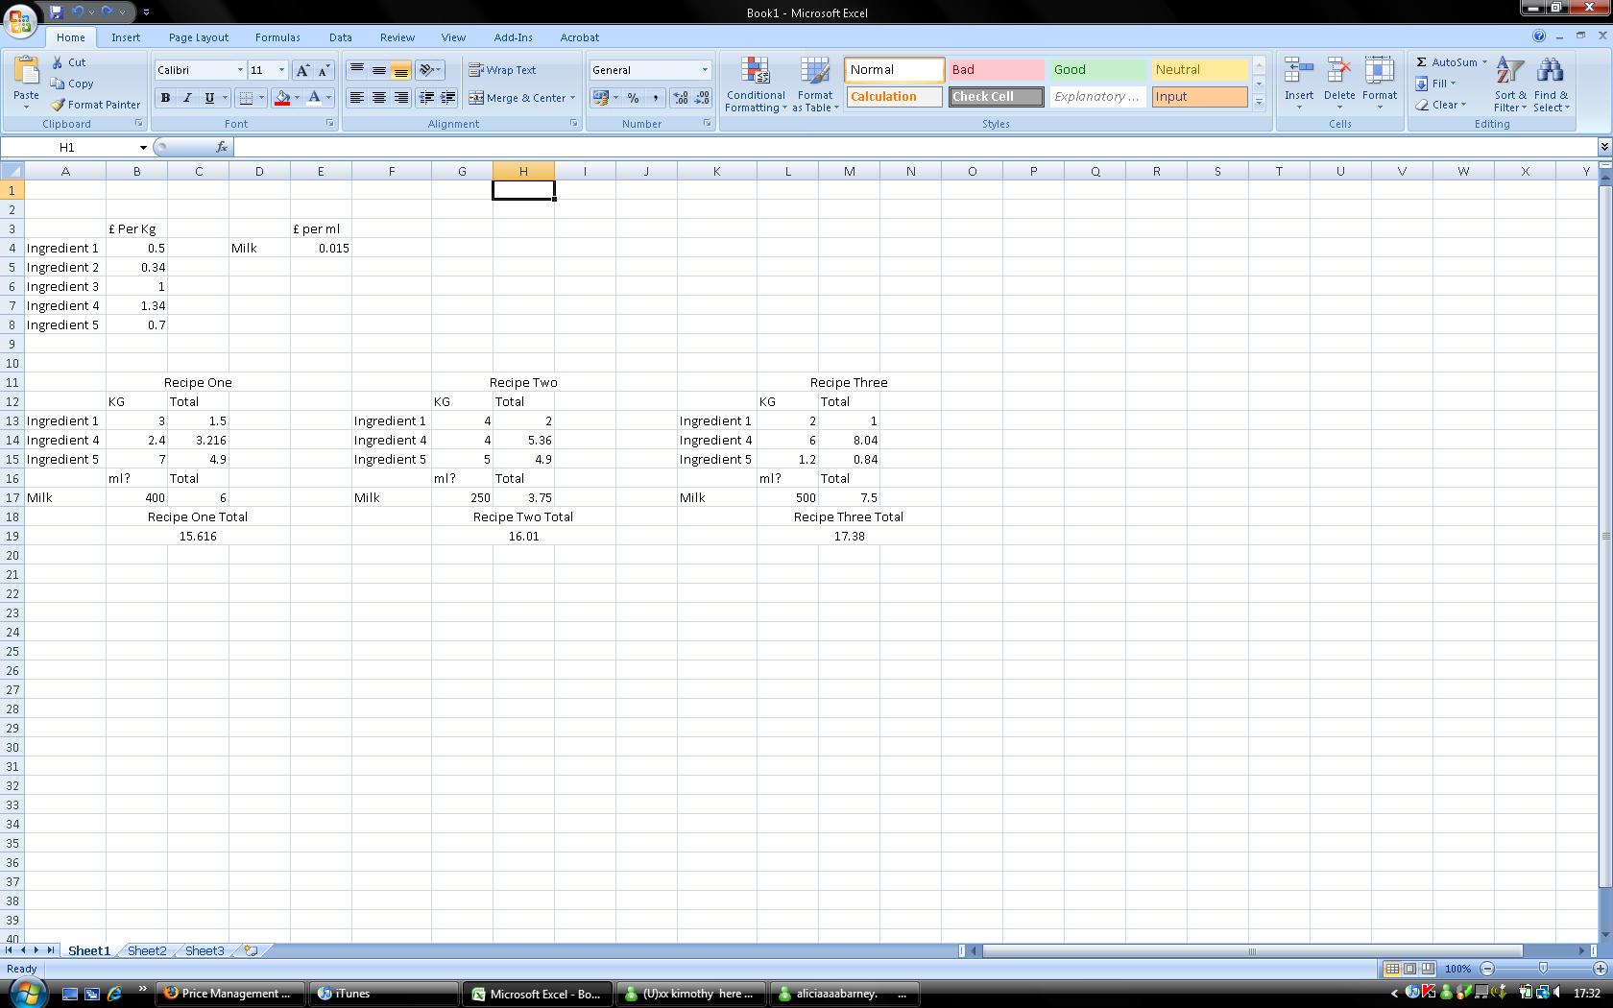
Task: Open Conditional Formatting menu
Action: pos(756,84)
